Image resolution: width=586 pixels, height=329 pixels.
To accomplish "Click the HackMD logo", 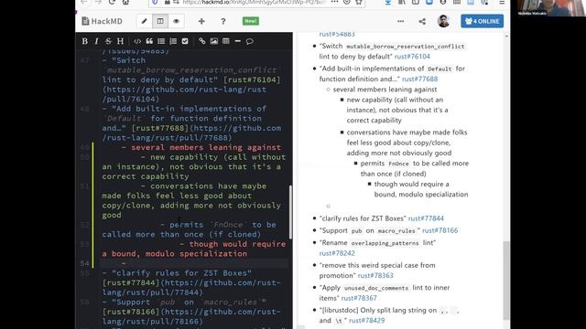I will [x=102, y=21].
